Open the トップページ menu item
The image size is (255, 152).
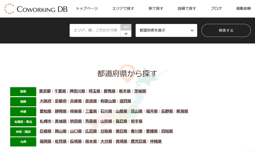pos(87,9)
